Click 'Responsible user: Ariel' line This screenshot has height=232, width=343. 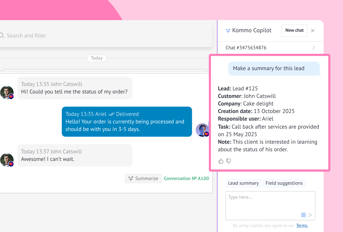click(246, 119)
